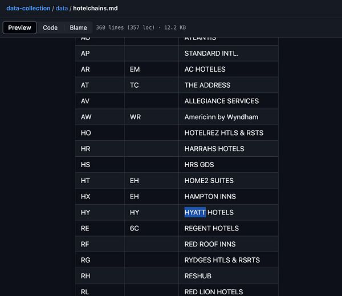Click the AV code cell
The width and height of the screenshot is (342, 296).
(100, 101)
